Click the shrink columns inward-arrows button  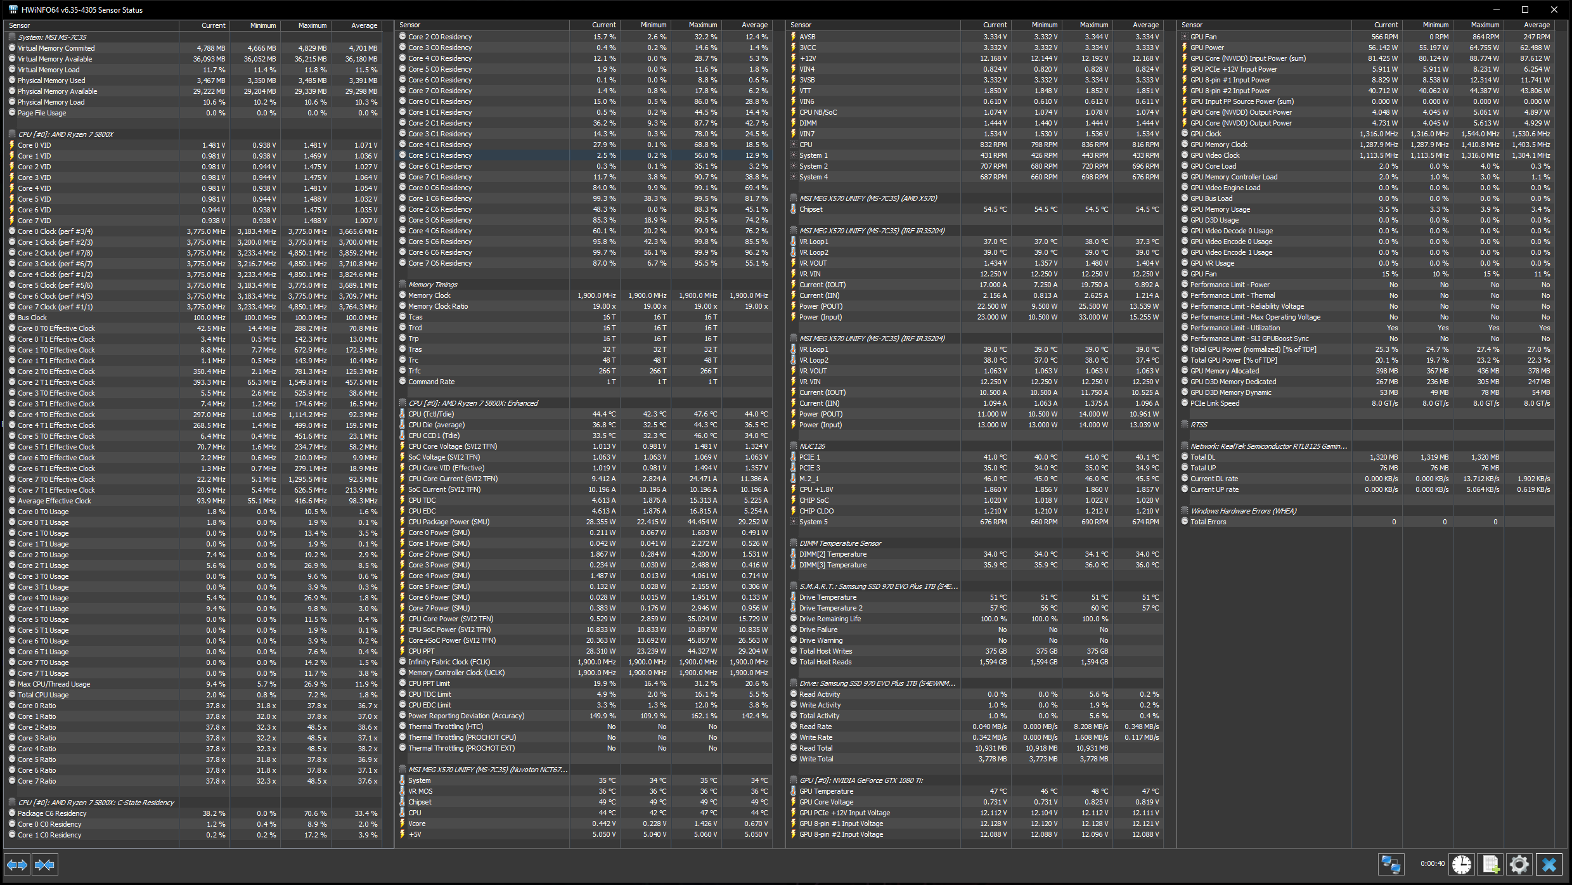44,865
